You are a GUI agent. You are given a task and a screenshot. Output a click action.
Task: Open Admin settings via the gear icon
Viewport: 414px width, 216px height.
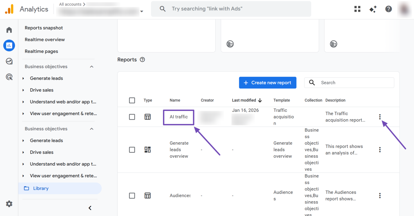(9, 204)
